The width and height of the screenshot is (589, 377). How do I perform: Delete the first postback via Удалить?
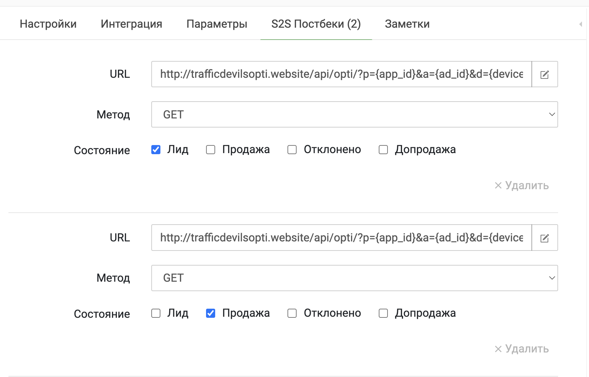pyautogui.click(x=522, y=185)
